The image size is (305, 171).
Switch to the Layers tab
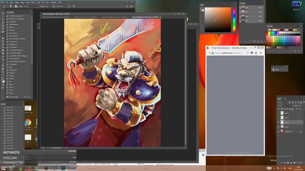(x=279, y=99)
